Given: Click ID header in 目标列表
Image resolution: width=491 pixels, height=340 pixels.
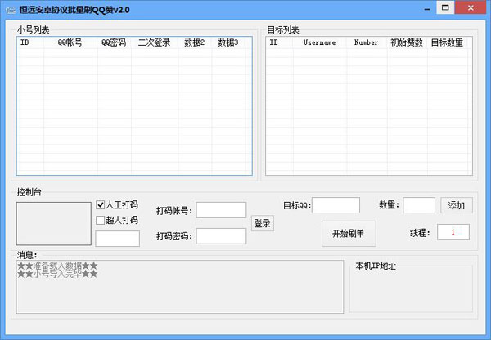Looking at the screenshot, I should pos(279,42).
